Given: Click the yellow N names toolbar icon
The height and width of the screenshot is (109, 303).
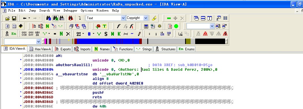Looking at the screenshot, I should 47,26.
